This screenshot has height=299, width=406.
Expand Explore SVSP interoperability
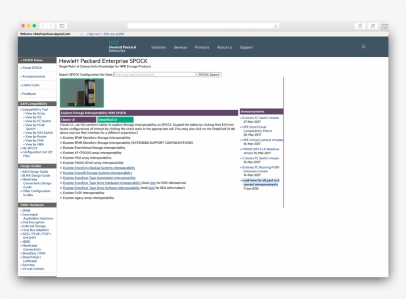pos(61,193)
